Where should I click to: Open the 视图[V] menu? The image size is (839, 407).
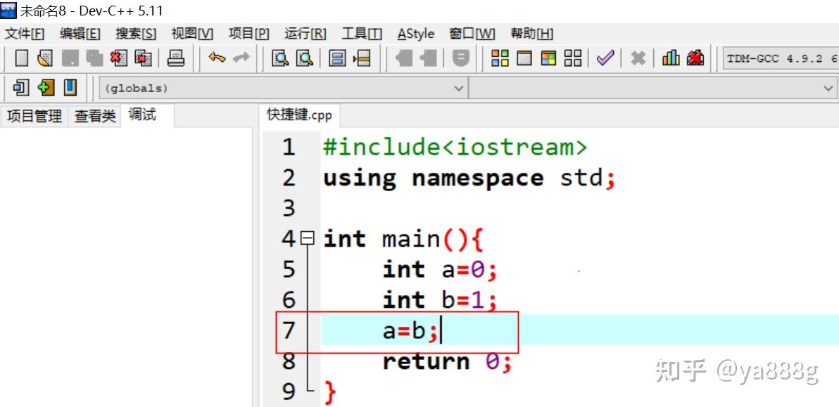point(192,34)
